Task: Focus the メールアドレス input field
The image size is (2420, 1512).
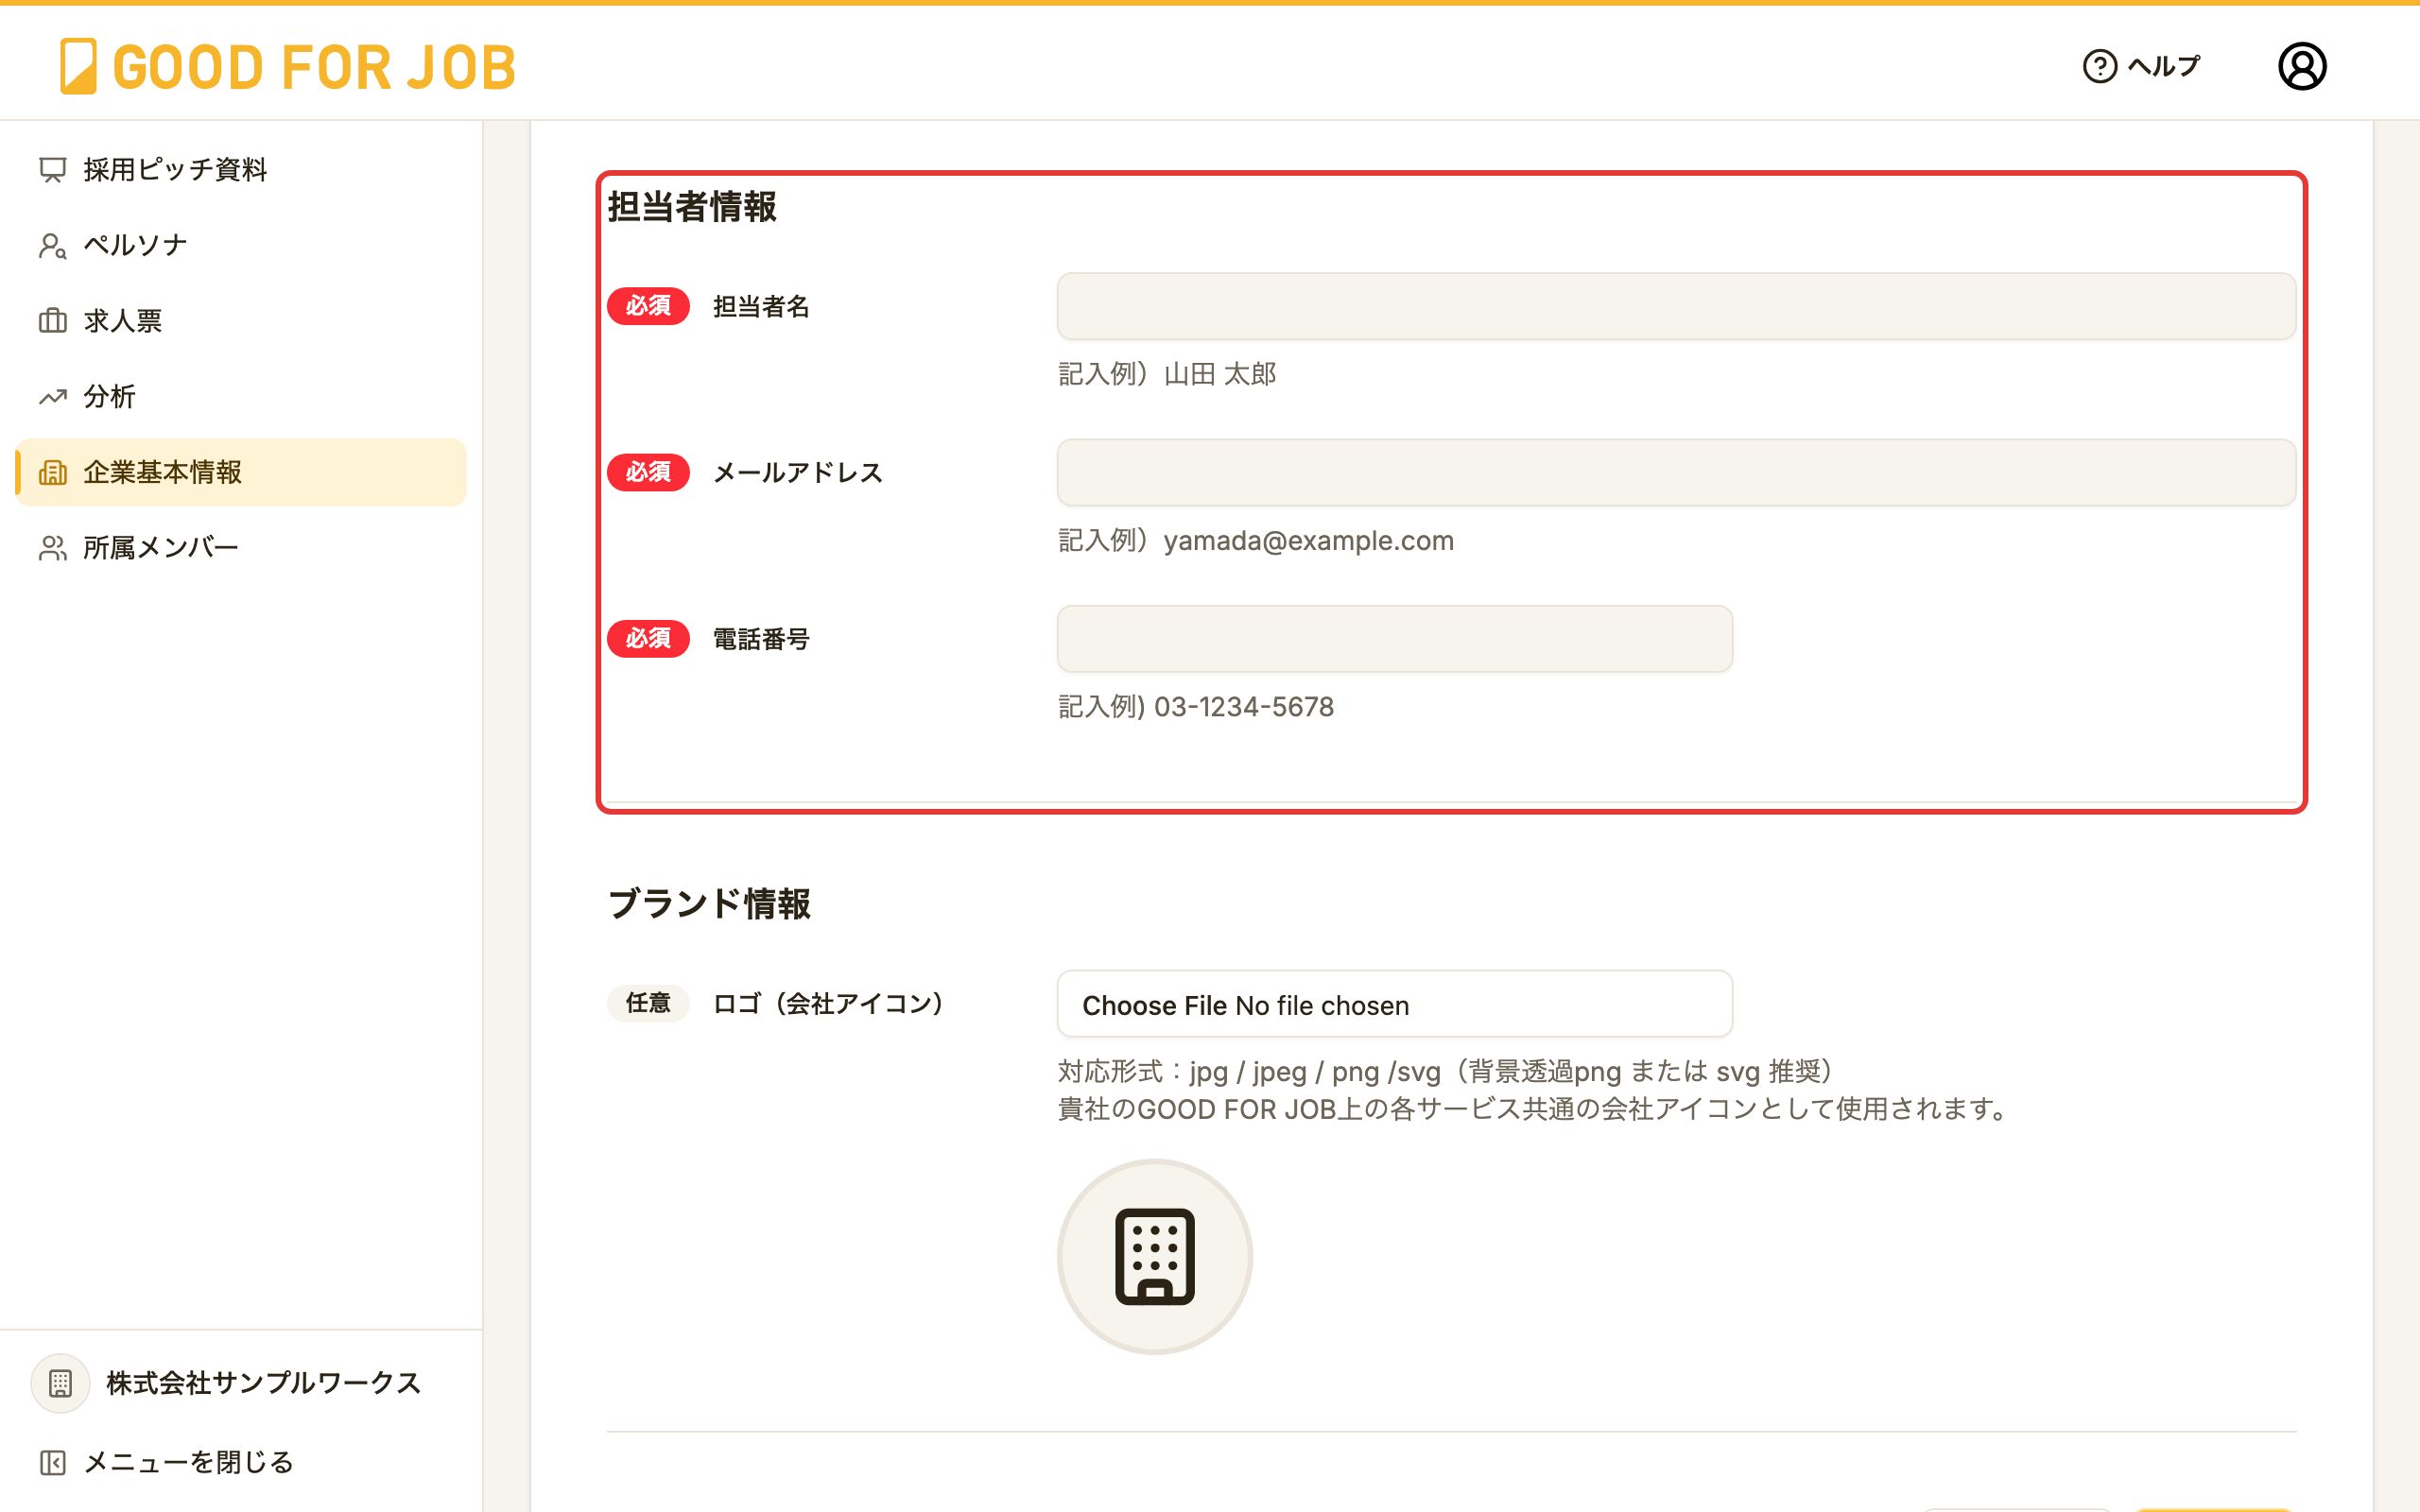Action: point(1676,472)
